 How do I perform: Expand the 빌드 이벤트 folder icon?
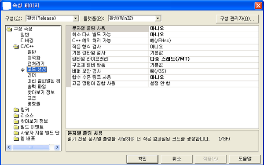(16, 127)
